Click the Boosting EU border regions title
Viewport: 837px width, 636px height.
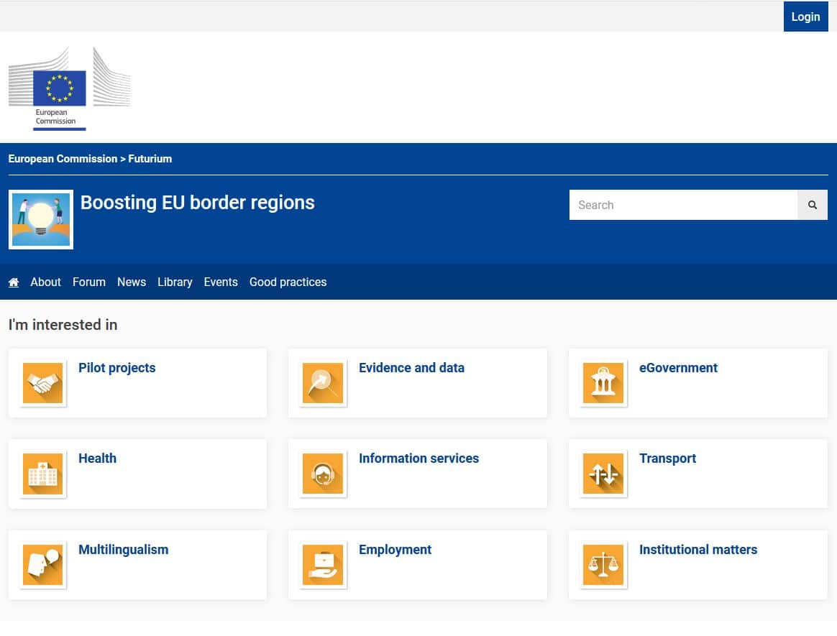coord(198,203)
